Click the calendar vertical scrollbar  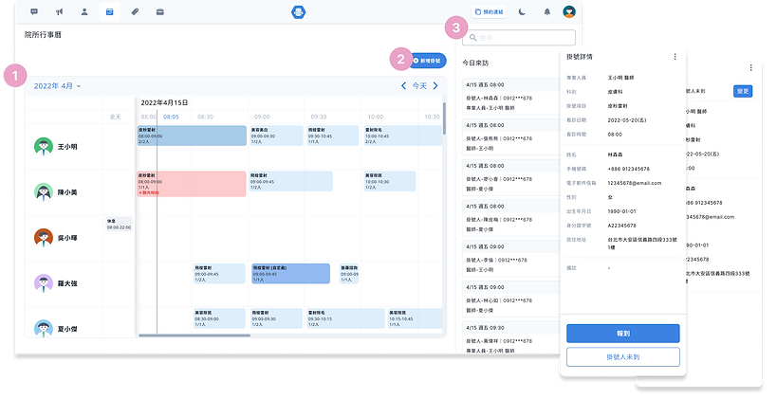point(444,118)
